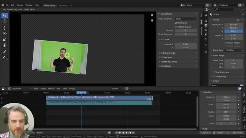Open the Modifier tab in strip sidebar
Image resolution: width=246 pixels, height=138 pixels.
[244, 110]
